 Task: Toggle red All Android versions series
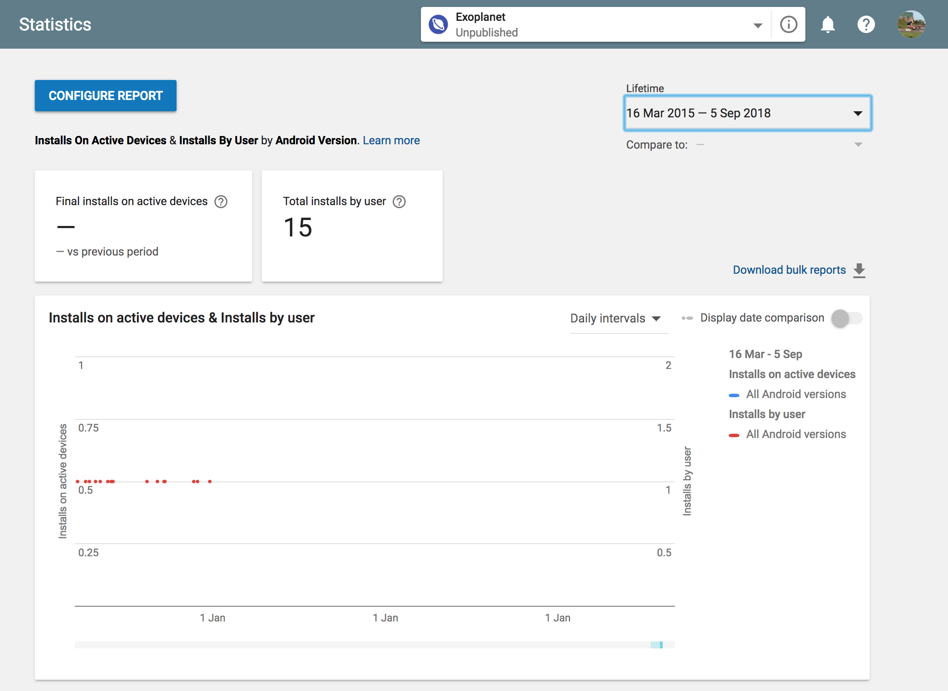coord(795,434)
